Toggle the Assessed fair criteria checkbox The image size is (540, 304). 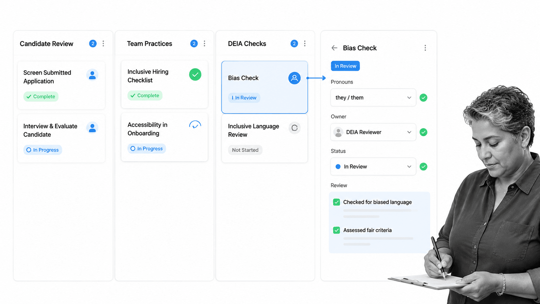pos(336,230)
